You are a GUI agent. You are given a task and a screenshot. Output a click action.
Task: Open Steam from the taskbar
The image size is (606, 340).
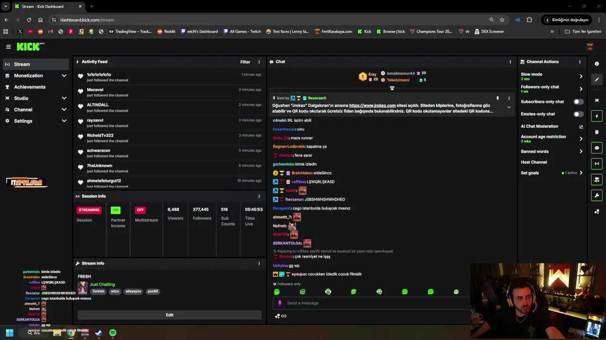coord(98,333)
